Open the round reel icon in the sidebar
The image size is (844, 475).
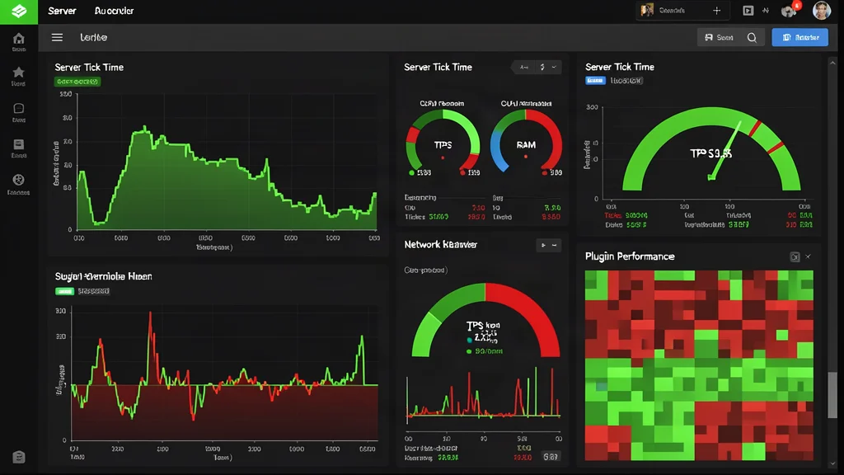point(19,184)
